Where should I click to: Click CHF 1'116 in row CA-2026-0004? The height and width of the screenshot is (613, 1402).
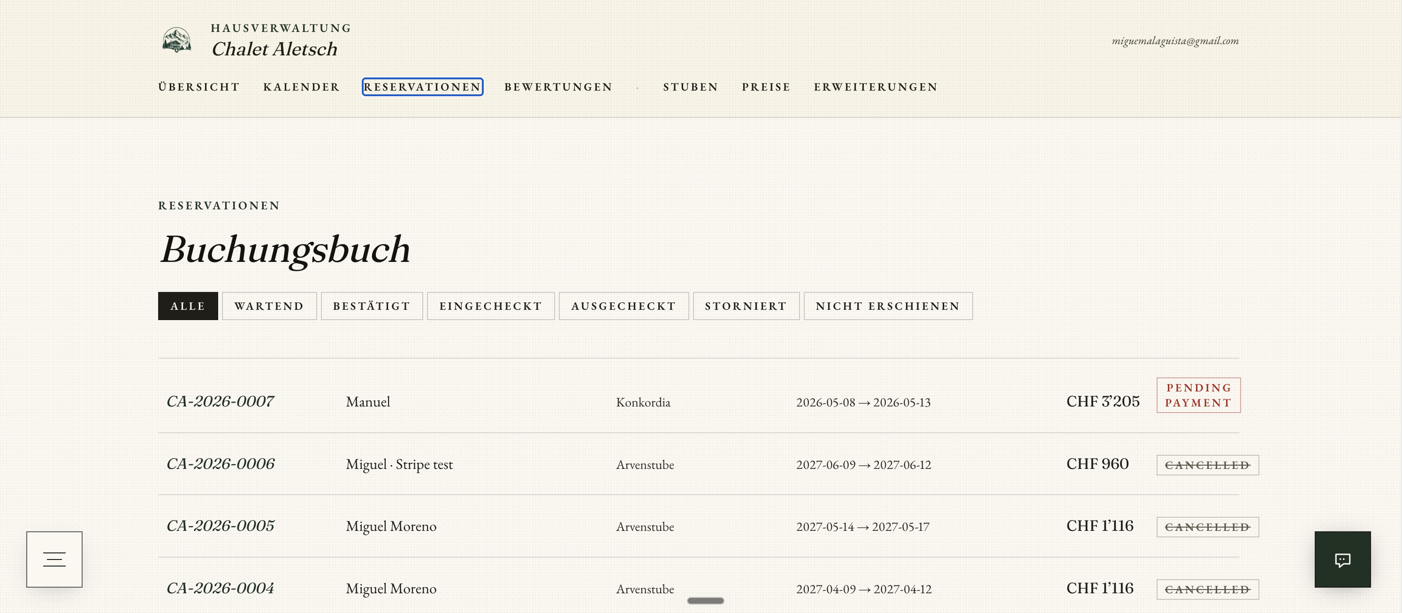click(1099, 589)
